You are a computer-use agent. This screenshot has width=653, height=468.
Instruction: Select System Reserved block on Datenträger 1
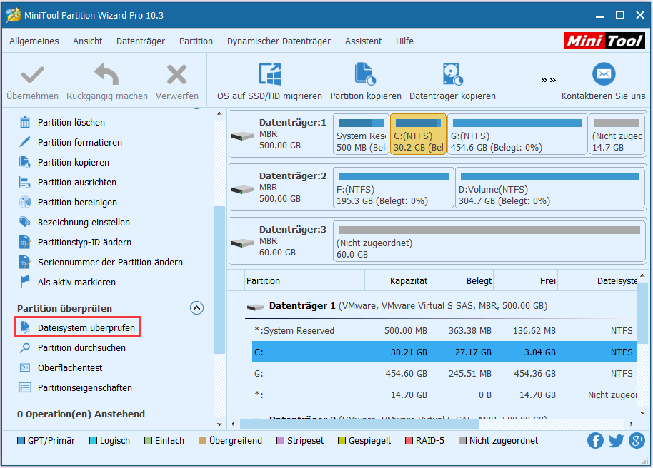pyautogui.click(x=361, y=134)
